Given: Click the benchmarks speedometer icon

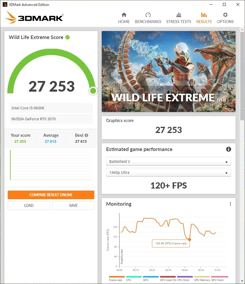Looking at the screenshot, I should pos(148,15).
